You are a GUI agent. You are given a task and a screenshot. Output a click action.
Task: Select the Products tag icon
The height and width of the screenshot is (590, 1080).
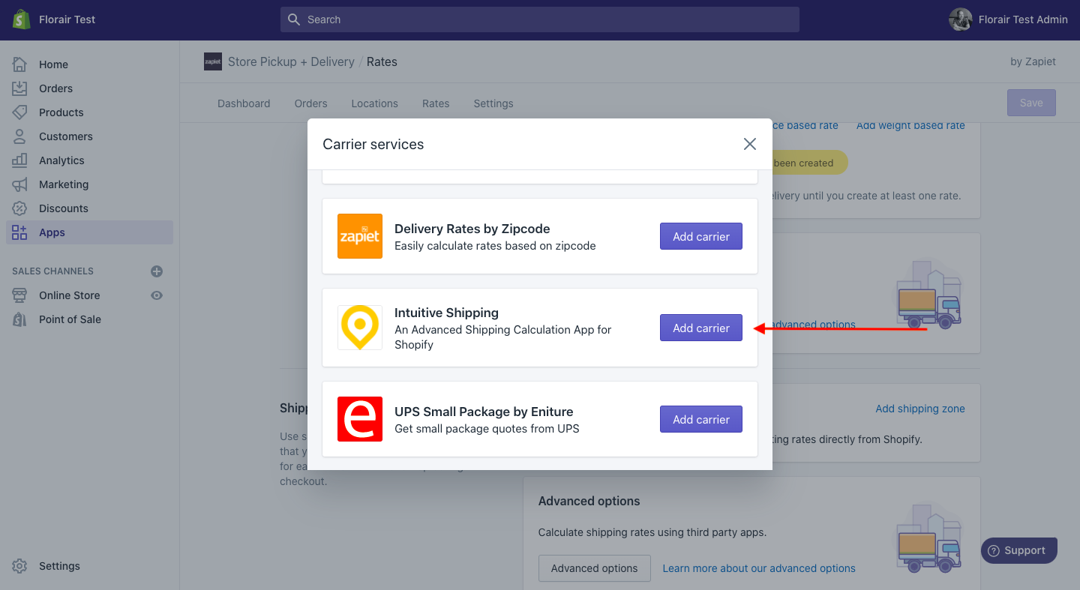tap(19, 112)
